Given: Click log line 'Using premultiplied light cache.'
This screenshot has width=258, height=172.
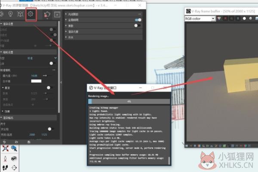Looking at the screenshot, I should pos(109,144).
